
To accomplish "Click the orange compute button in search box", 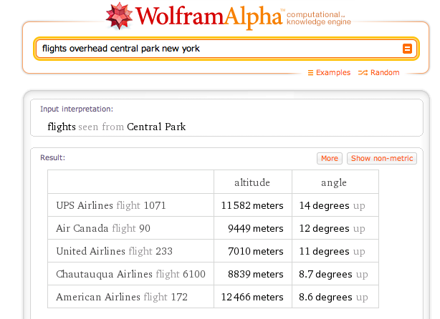I will tap(407, 49).
